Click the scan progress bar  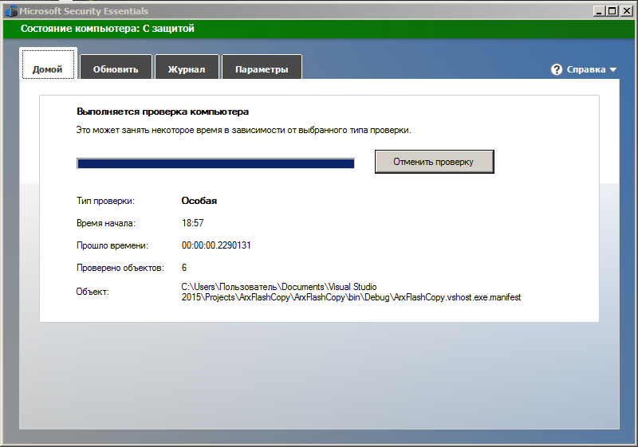215,163
